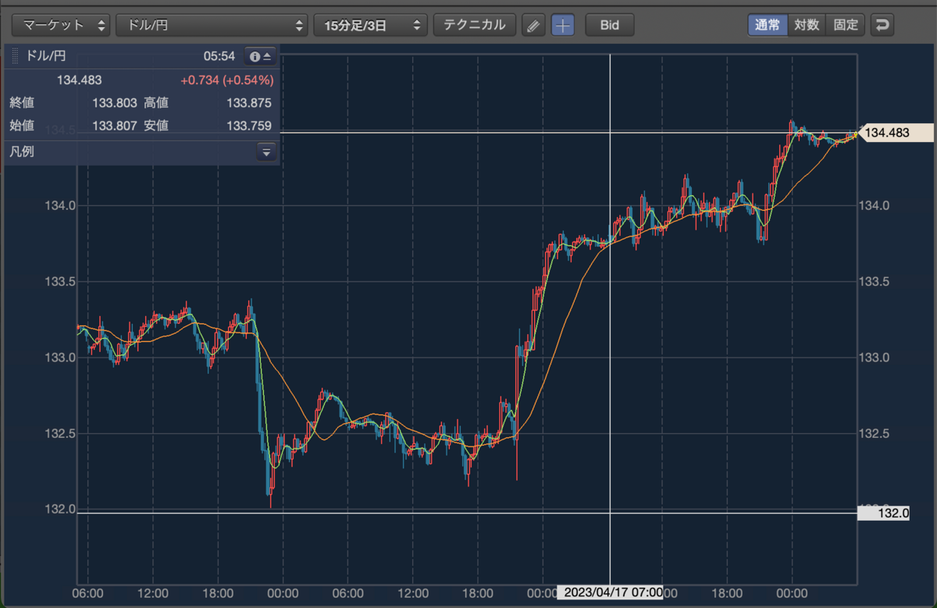Expand the 凡例 legend panel

pos(266,152)
